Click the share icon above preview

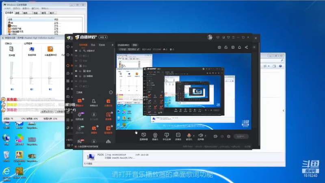[246, 47]
